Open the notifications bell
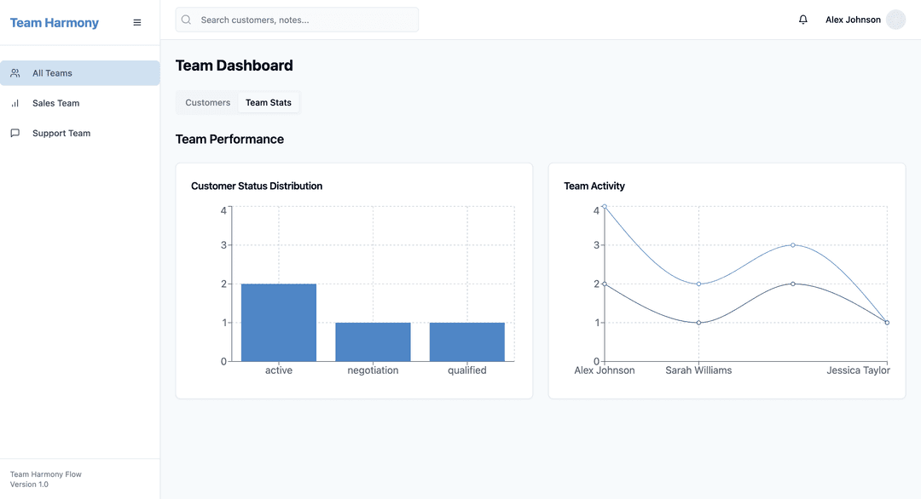This screenshot has height=499, width=921. click(x=802, y=20)
